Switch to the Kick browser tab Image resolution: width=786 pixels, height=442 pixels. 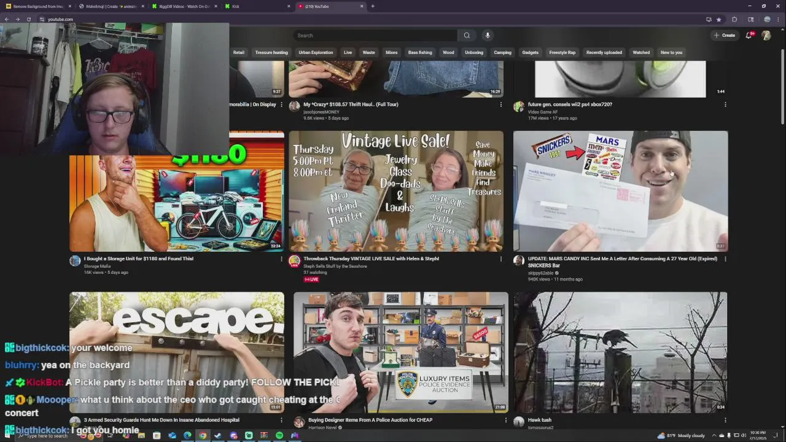257,6
